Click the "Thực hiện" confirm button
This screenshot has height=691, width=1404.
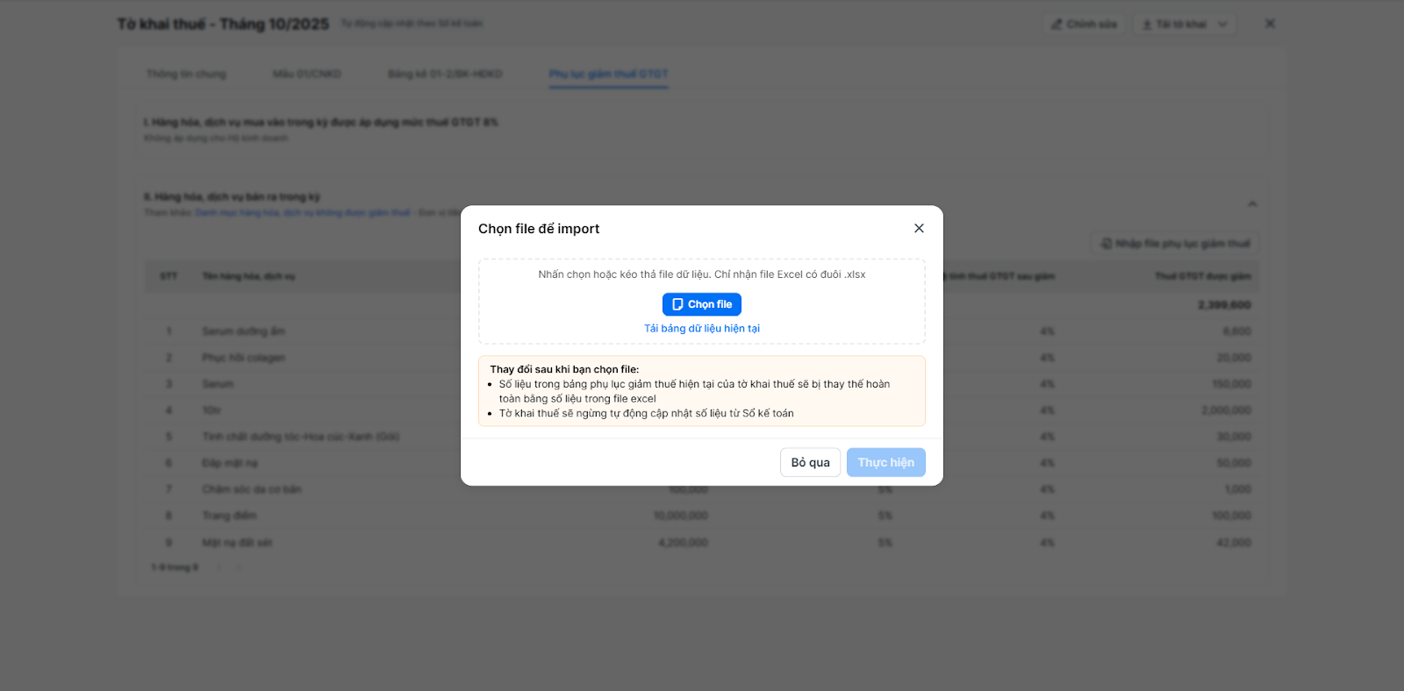pyautogui.click(x=885, y=462)
